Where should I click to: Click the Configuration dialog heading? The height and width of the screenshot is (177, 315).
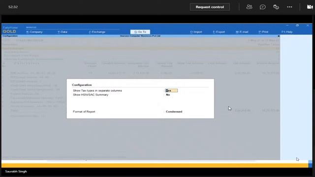click(82, 85)
